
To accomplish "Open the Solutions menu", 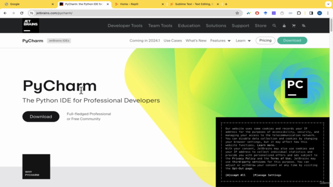I will pyautogui.click(x=216, y=25).
